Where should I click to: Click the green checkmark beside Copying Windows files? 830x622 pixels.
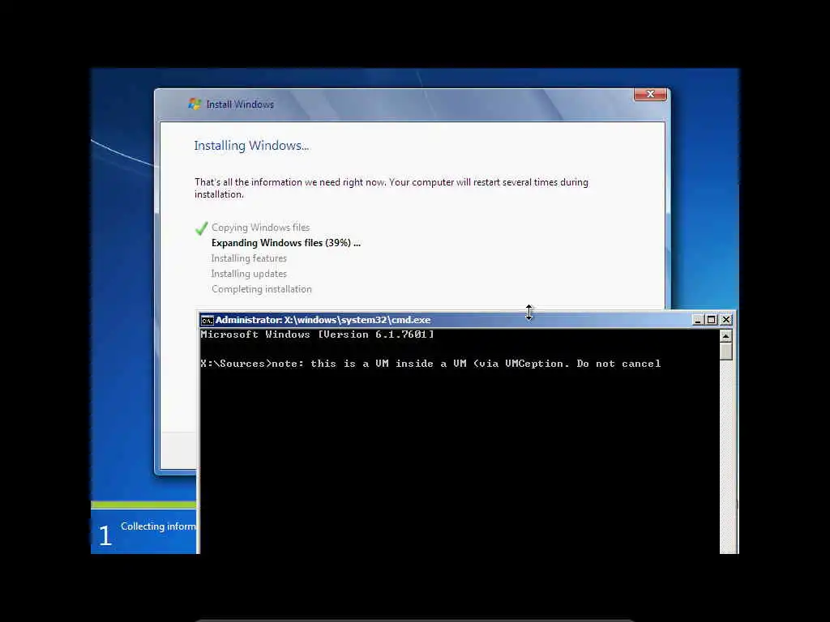coord(201,228)
